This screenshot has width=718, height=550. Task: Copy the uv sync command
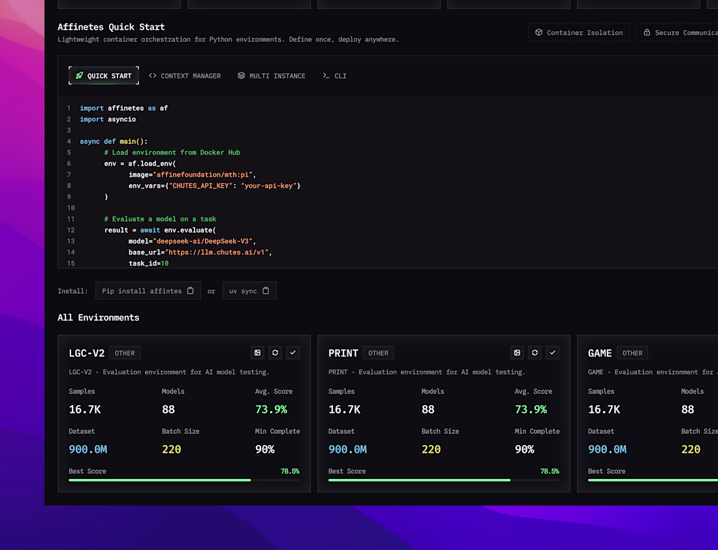[266, 290]
